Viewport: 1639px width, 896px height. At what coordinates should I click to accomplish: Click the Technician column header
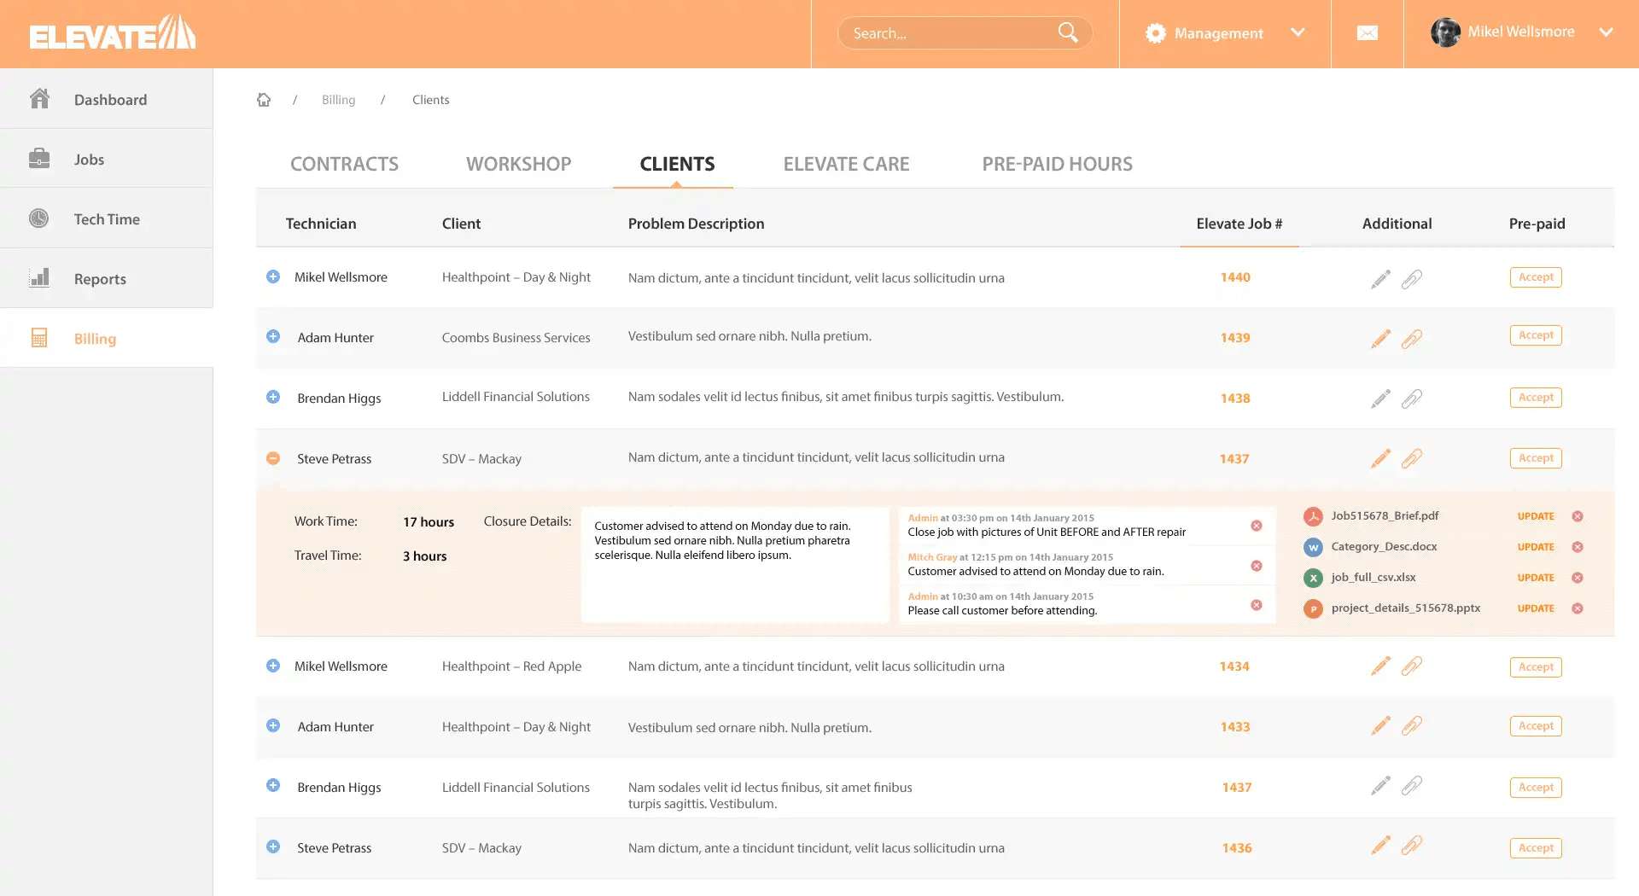click(x=321, y=224)
